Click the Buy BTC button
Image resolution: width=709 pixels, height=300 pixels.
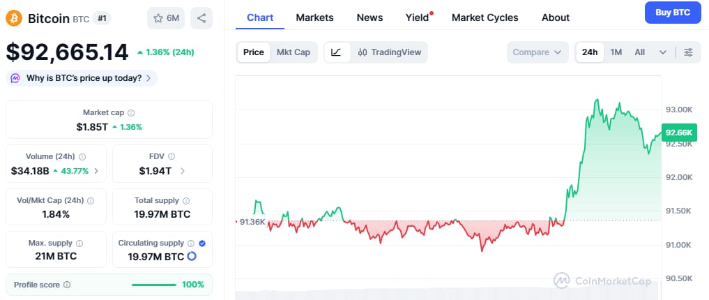click(672, 13)
